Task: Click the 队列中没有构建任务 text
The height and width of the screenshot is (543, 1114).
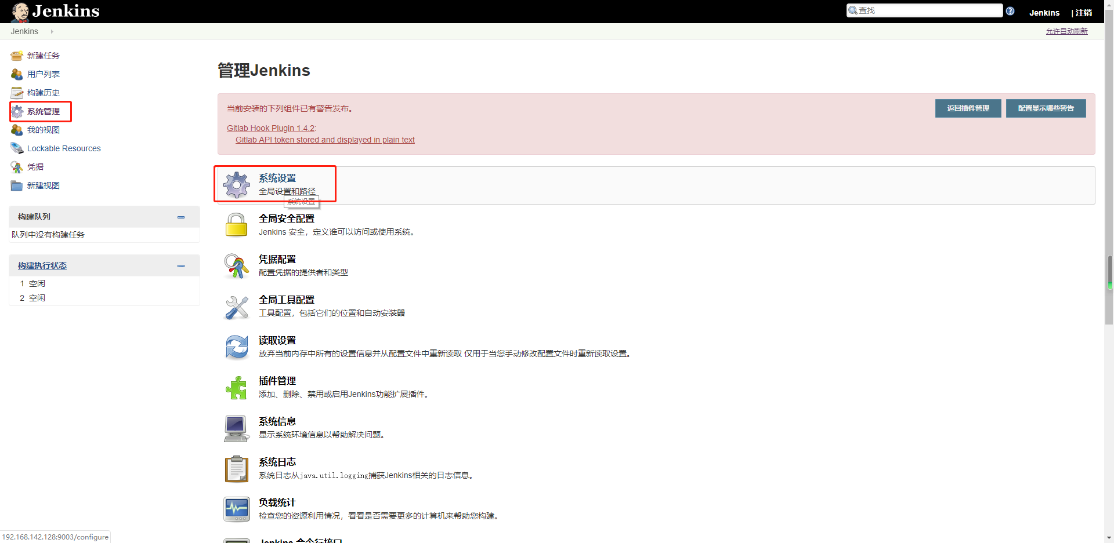Action: (48, 235)
